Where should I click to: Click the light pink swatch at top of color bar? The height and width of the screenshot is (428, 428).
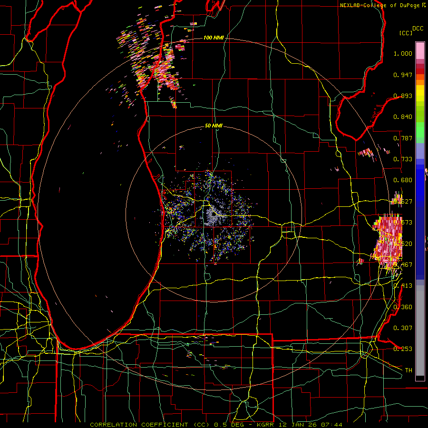point(420,50)
